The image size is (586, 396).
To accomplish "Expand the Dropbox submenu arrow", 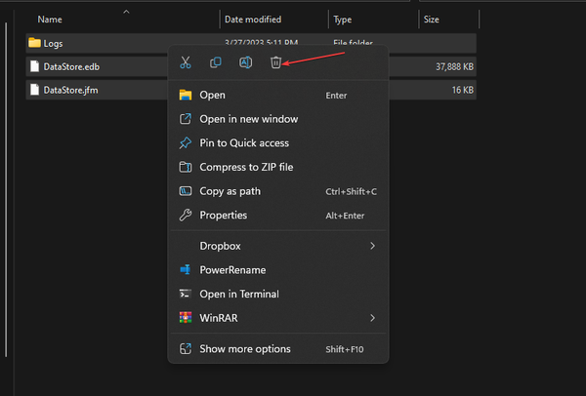I will point(372,247).
